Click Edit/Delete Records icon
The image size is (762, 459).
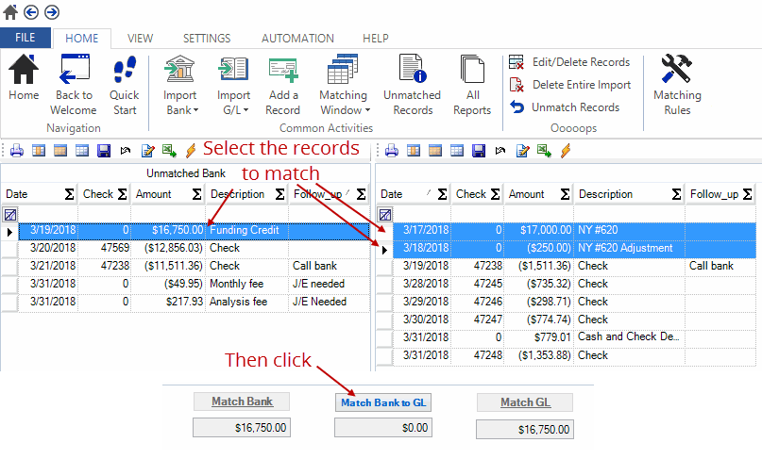point(516,62)
